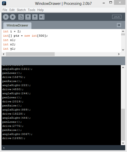
Task: Click console line 'angleRight(222);'
Action: coord(16,85)
